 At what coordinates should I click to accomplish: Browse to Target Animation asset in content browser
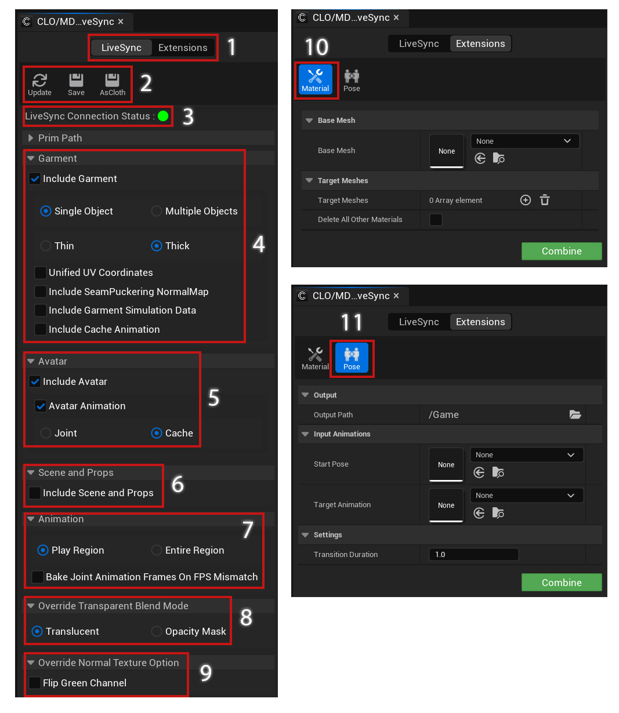[498, 513]
